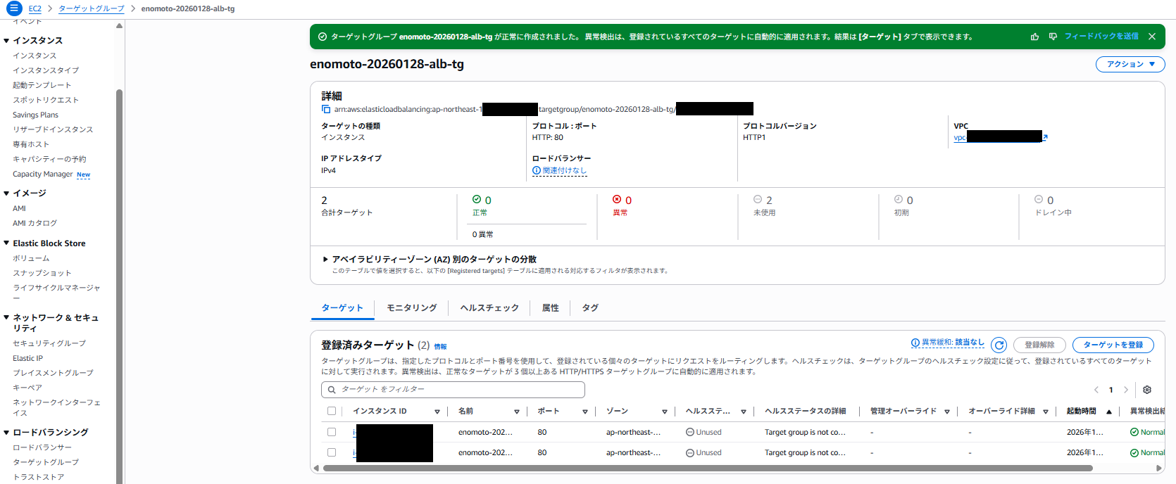Dismiss the green success banner

[1152, 37]
